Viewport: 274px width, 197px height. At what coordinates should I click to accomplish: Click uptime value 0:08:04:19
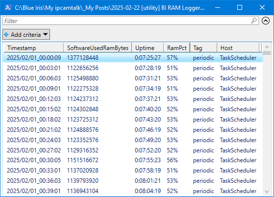pyautogui.click(x=148, y=191)
